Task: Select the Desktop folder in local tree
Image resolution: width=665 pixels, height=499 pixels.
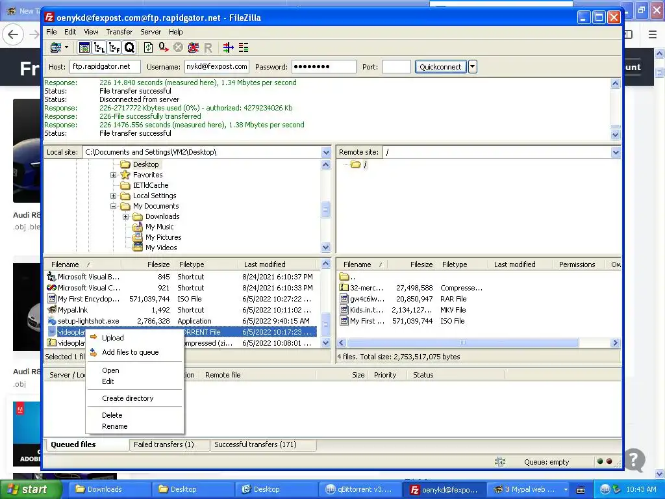Action: (x=145, y=164)
